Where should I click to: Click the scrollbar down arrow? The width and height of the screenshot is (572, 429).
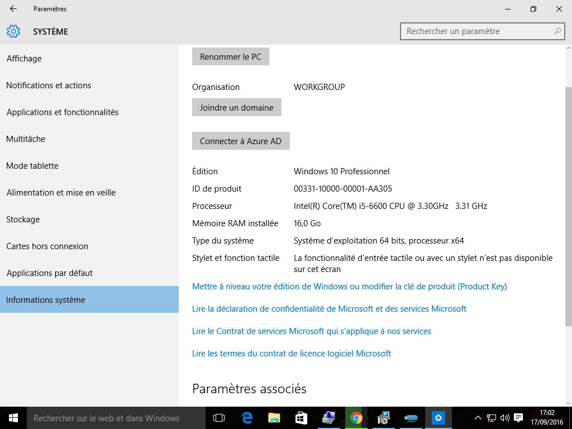coord(568,403)
